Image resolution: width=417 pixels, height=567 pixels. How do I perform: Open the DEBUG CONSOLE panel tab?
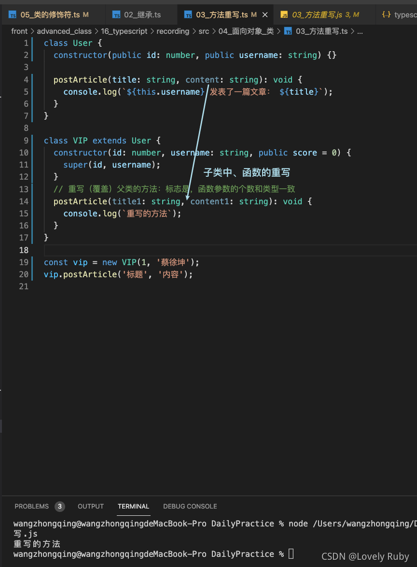(x=190, y=506)
